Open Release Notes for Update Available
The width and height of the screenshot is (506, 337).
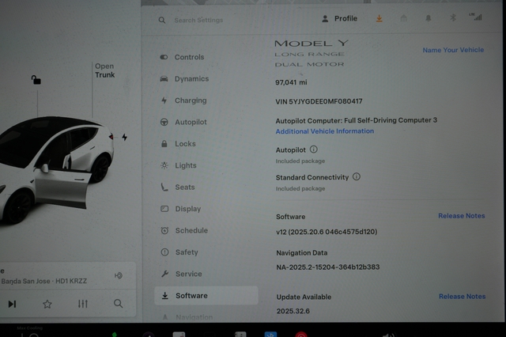click(x=462, y=297)
